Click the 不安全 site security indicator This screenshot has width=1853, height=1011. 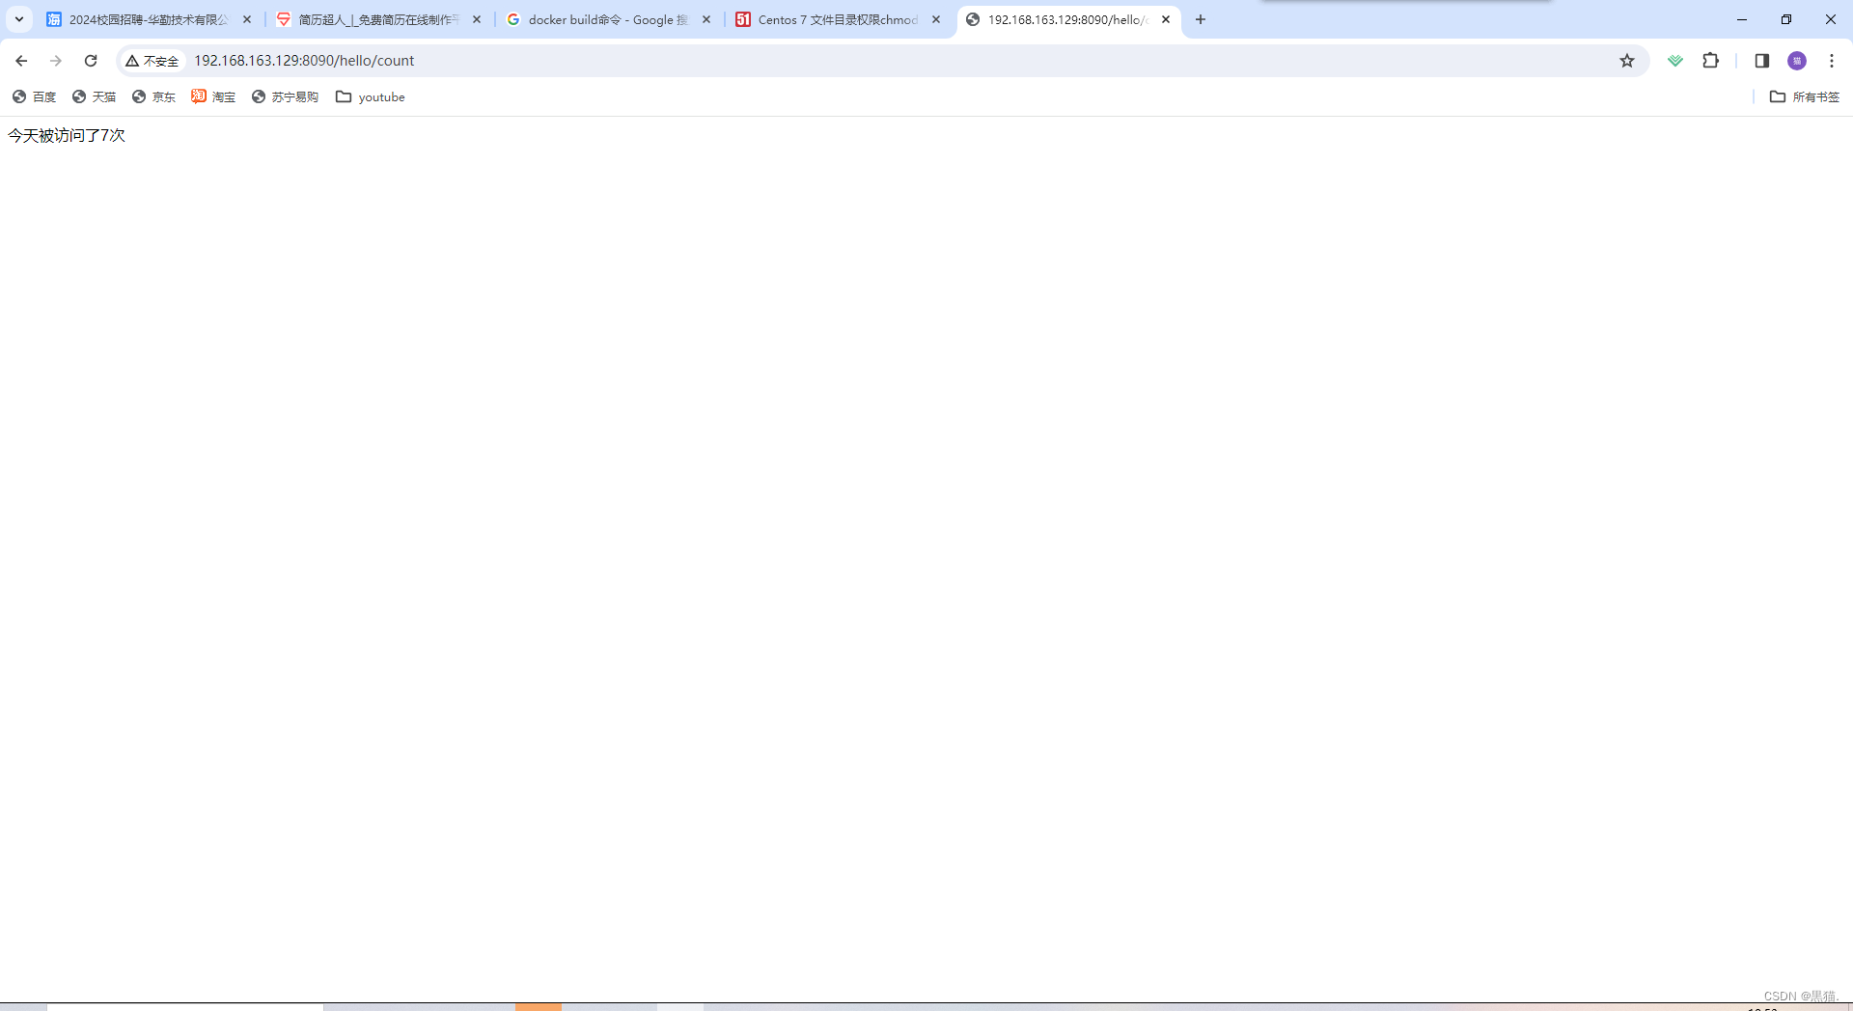[152, 61]
